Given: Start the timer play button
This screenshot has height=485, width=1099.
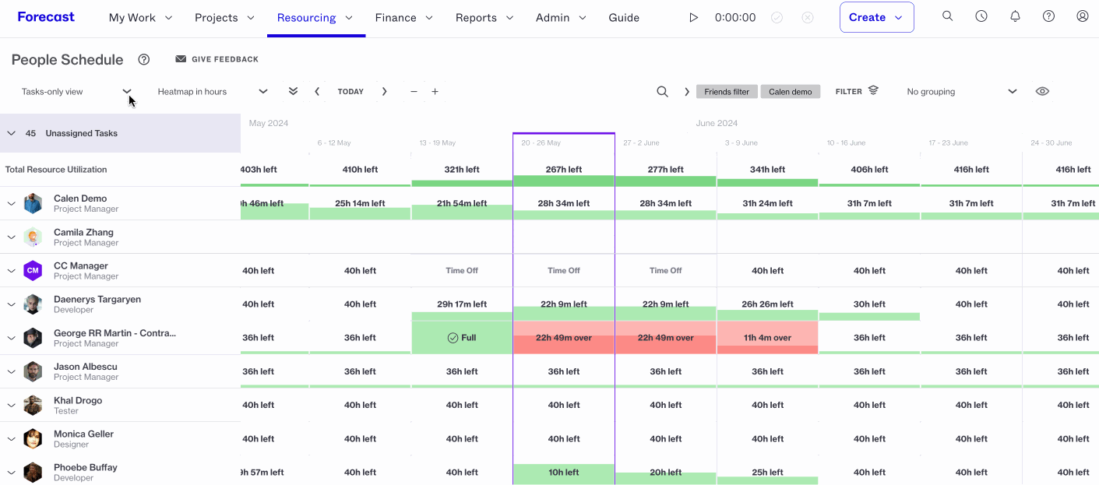Looking at the screenshot, I should coord(693,17).
